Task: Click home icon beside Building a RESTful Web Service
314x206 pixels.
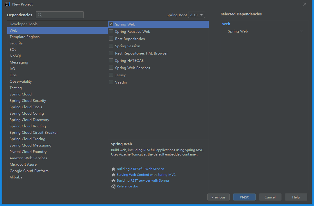Action: pos(113,169)
